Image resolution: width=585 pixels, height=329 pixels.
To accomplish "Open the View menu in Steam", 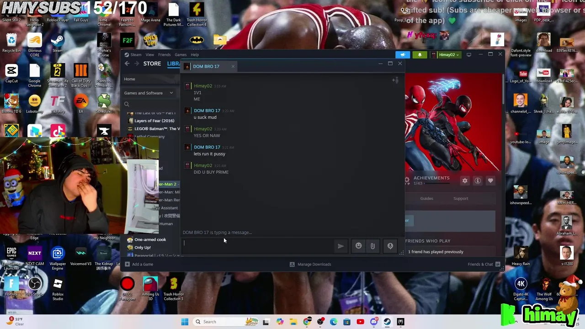I will coord(149,55).
